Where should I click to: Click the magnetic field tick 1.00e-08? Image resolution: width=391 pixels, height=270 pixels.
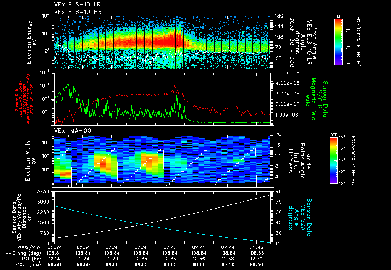[287, 115]
